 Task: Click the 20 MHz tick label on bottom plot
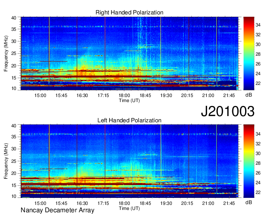coord(14,173)
